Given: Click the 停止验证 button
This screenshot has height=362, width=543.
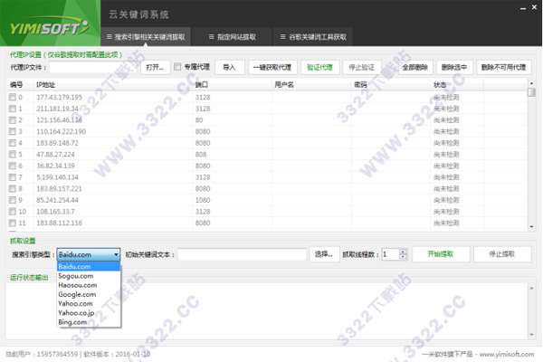Looking at the screenshot, I should pos(361,67).
